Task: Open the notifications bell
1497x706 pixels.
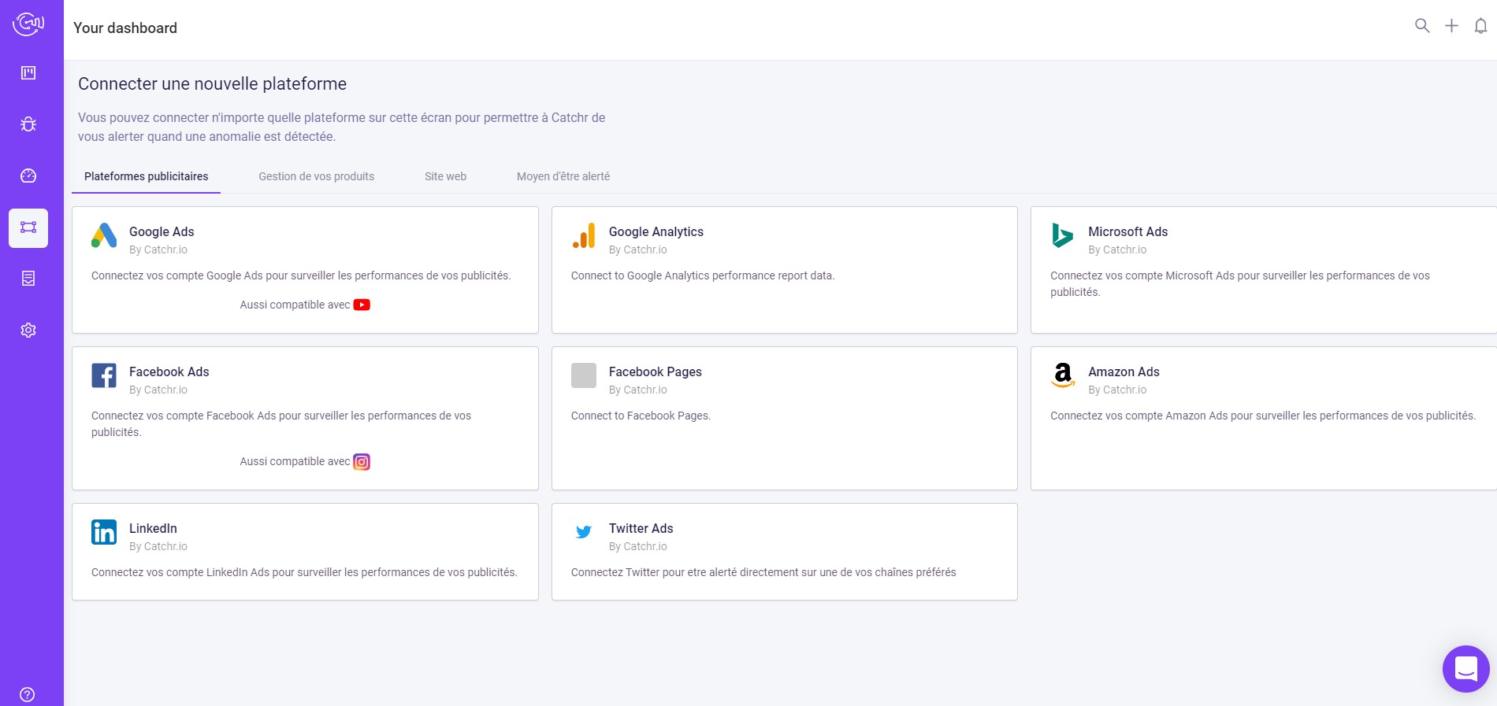Action: coord(1480,26)
